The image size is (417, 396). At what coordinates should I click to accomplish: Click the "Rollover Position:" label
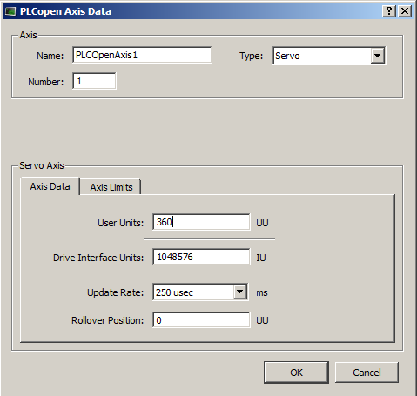pos(108,320)
